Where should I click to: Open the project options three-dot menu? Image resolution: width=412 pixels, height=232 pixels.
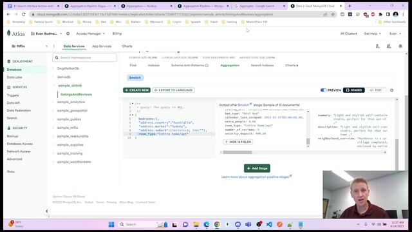[54, 46]
